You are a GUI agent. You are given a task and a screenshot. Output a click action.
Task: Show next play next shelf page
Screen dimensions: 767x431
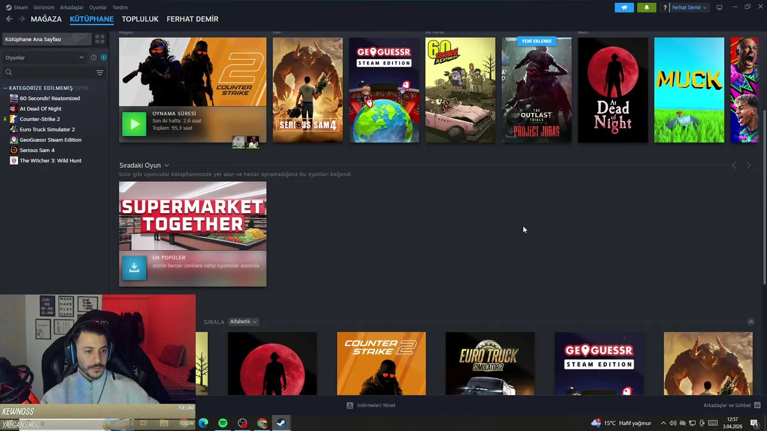[x=748, y=165]
